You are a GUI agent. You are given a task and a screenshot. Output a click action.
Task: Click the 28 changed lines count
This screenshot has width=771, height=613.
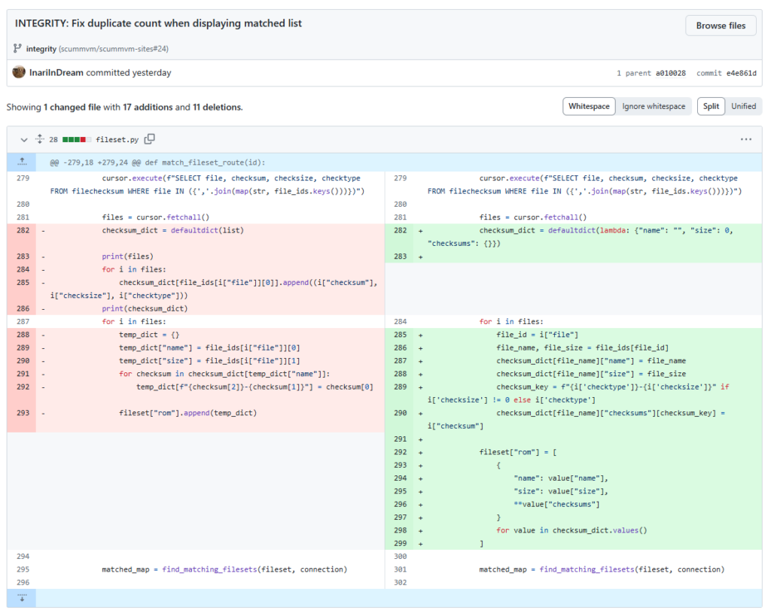tap(53, 139)
